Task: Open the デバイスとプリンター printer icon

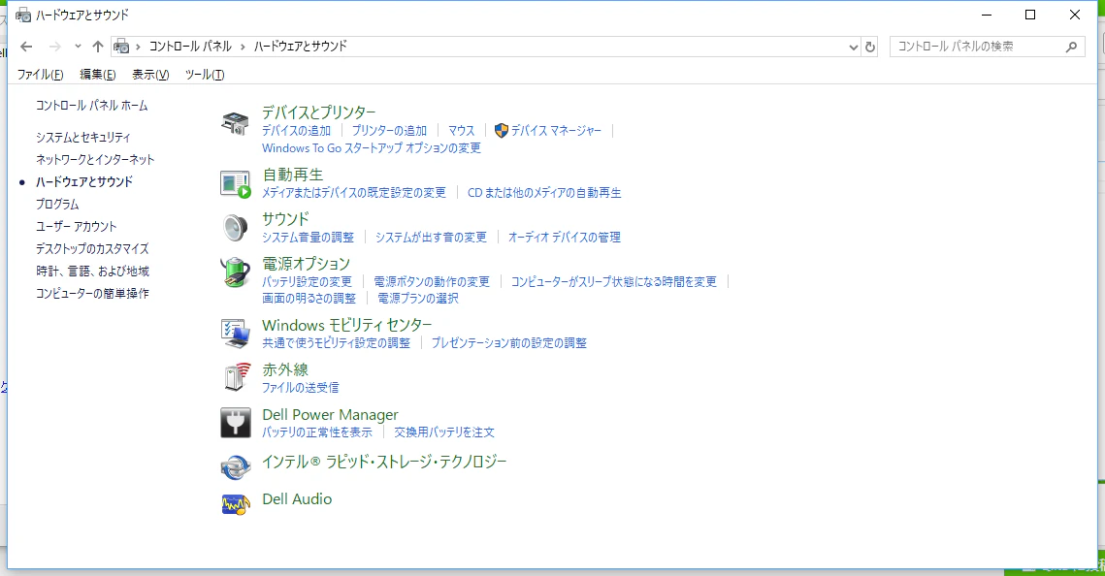Action: click(235, 123)
